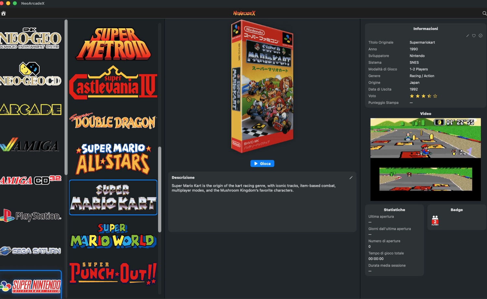Image resolution: width=487 pixels, height=299 pixels.
Task: Select the Super Punch-Out game logo
Action: (x=113, y=273)
